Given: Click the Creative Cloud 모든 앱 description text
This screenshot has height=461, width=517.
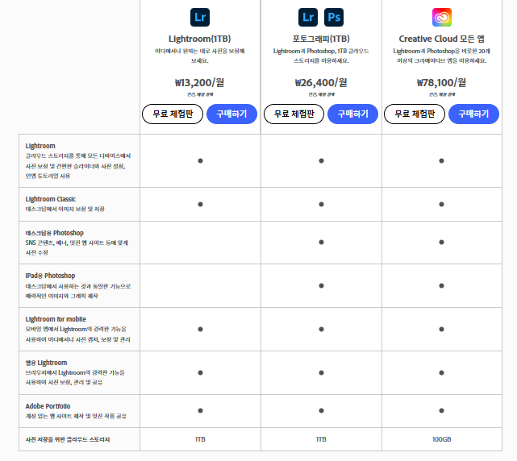Looking at the screenshot, I should [442, 56].
